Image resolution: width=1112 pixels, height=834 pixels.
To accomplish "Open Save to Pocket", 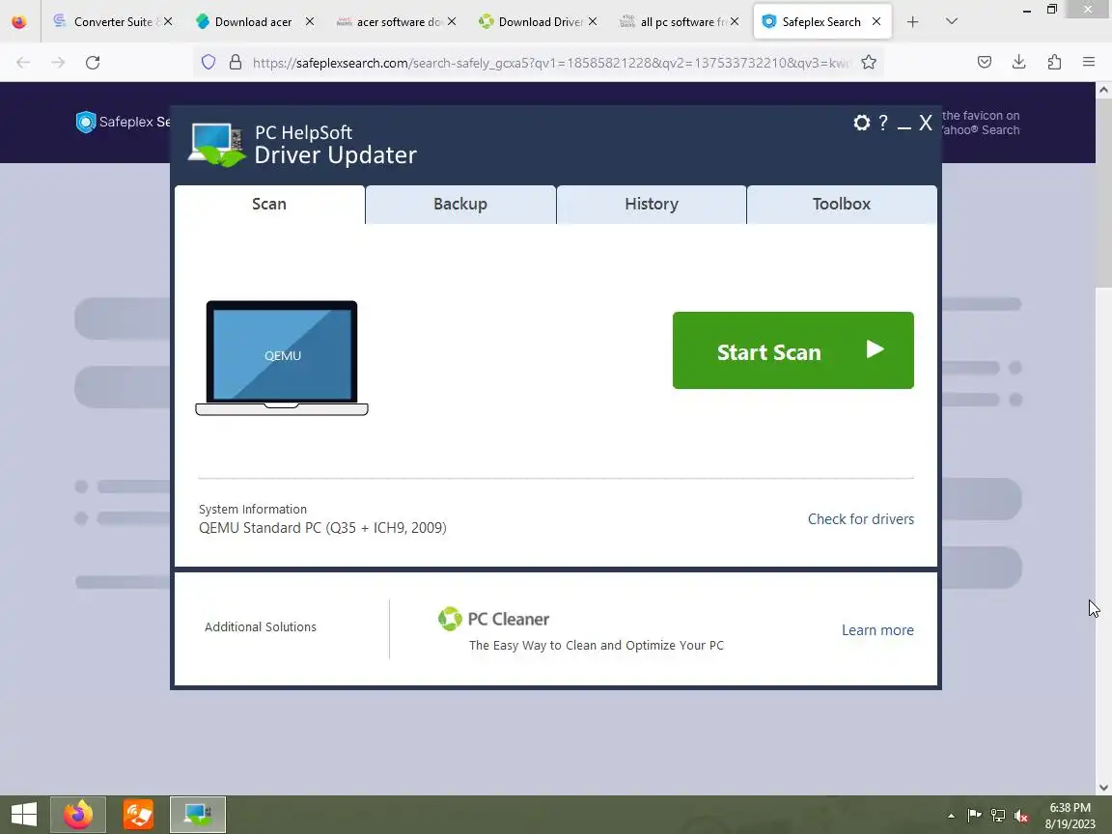I will coord(985,63).
